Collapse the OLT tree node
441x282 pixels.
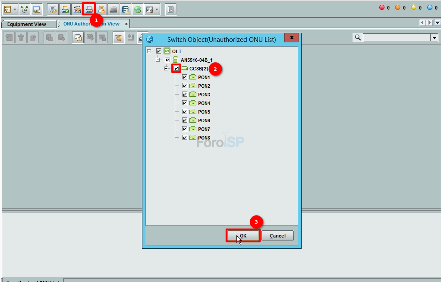coord(149,51)
